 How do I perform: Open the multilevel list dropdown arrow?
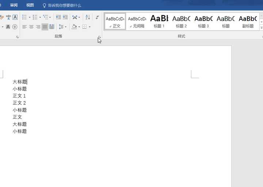[x=50, y=17]
